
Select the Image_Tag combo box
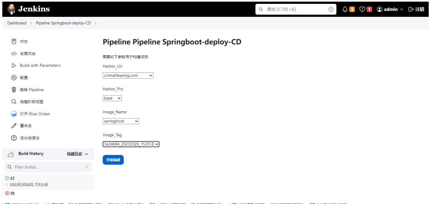pyautogui.click(x=131, y=144)
